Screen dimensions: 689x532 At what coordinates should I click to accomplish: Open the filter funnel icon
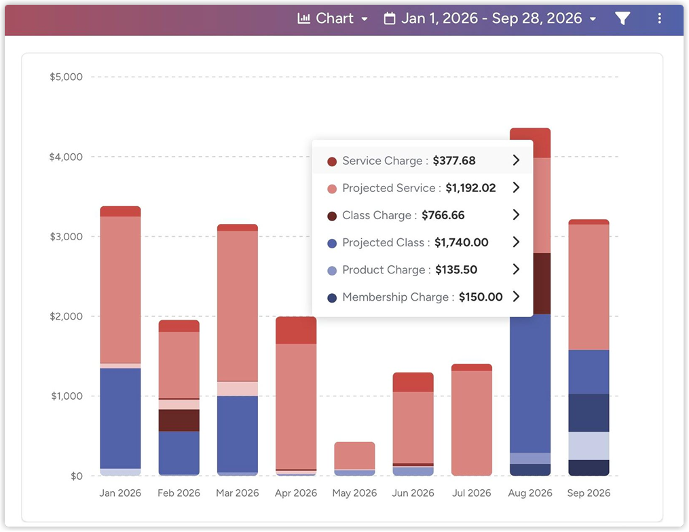622,18
